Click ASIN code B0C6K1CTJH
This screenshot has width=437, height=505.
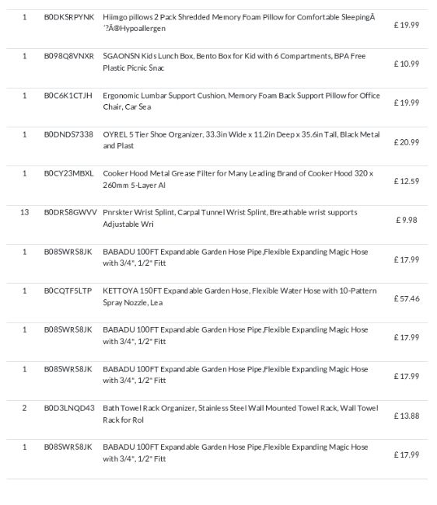click(x=68, y=96)
